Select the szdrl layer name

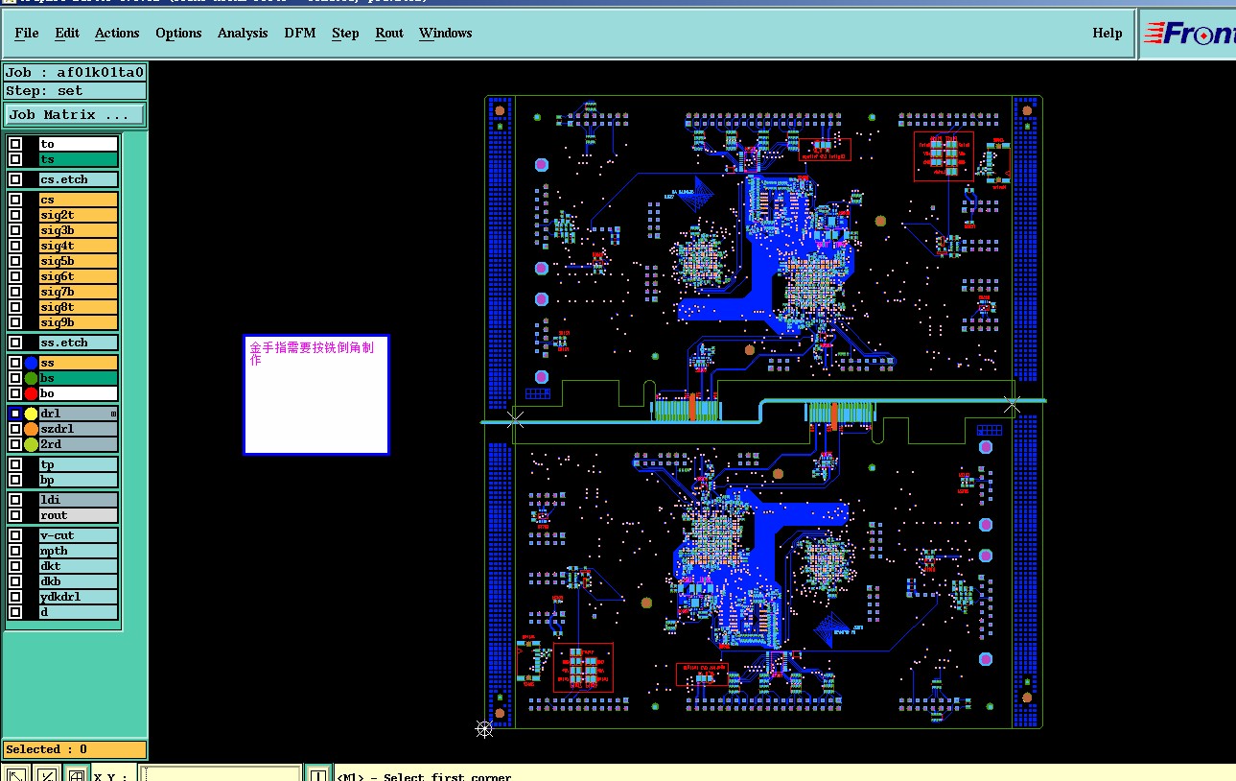(x=78, y=429)
